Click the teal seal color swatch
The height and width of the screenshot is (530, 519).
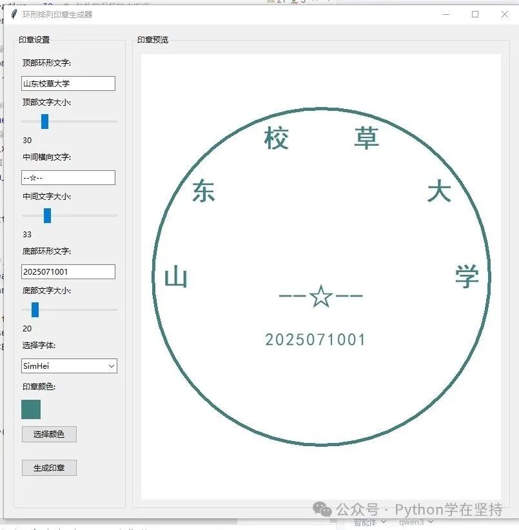[31, 409]
